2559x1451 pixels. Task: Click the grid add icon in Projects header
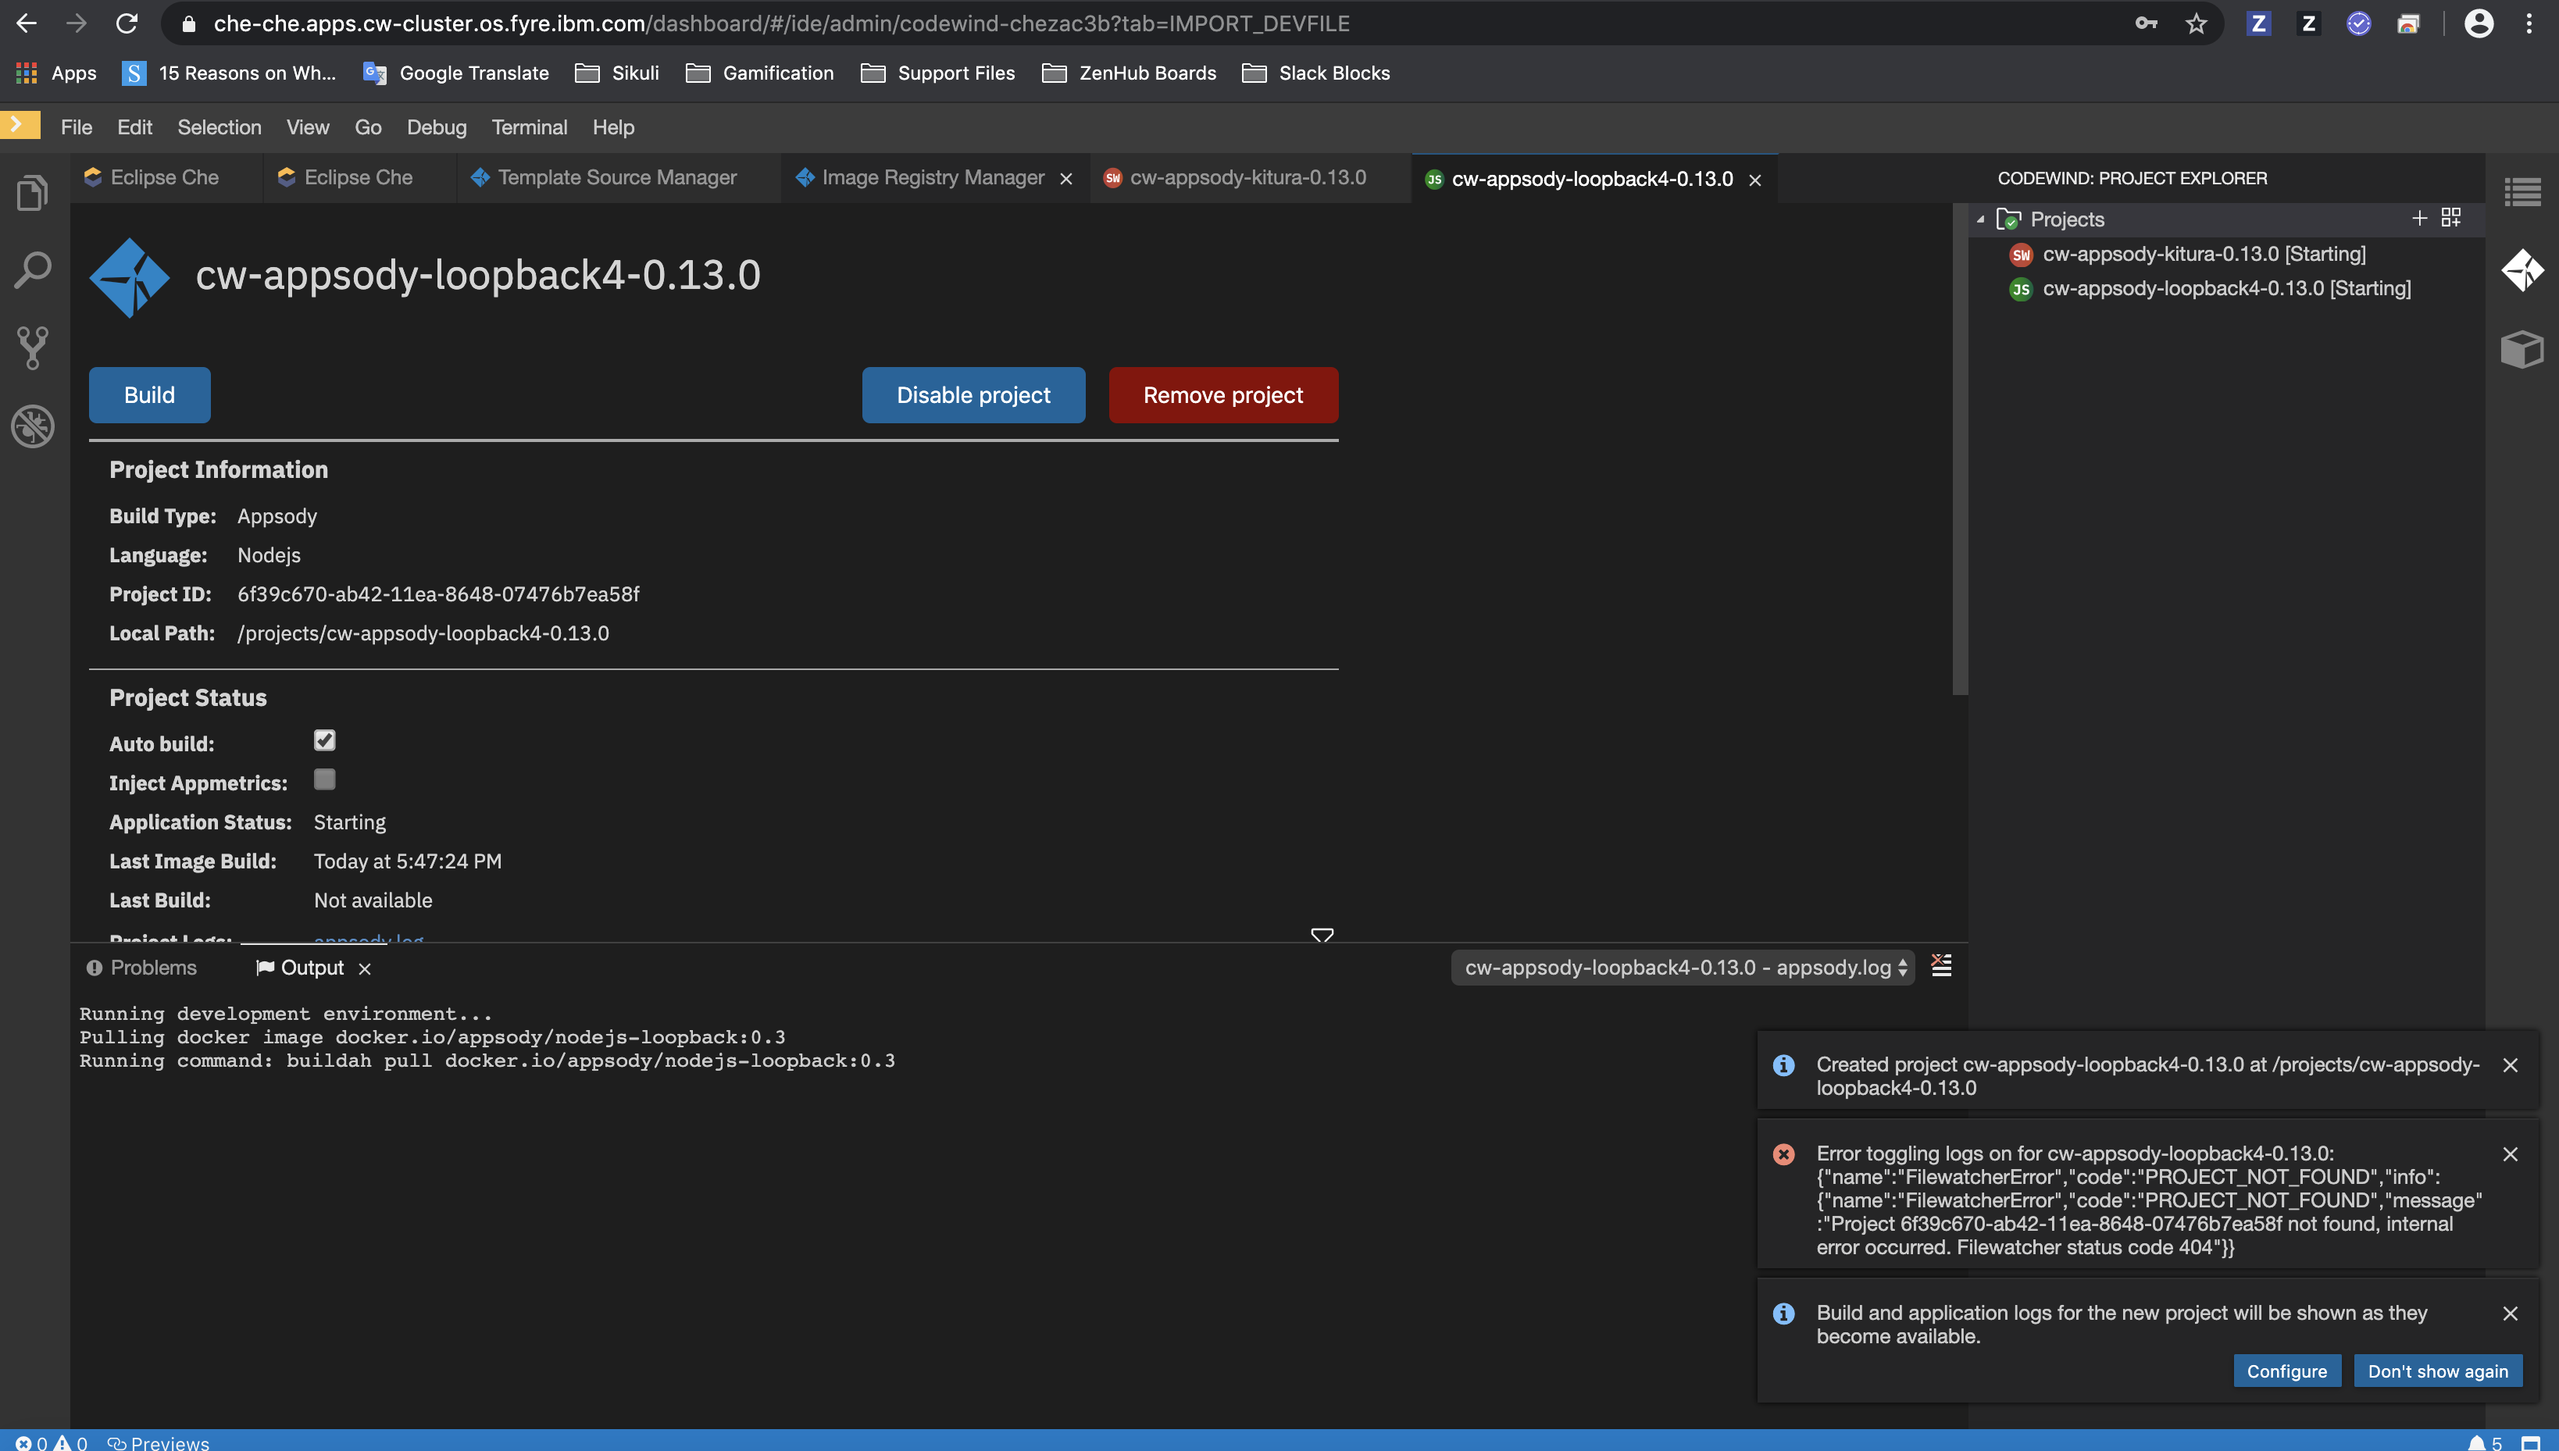coord(2453,218)
